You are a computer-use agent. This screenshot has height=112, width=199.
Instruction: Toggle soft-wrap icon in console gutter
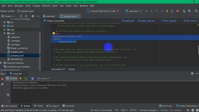tap(8, 95)
